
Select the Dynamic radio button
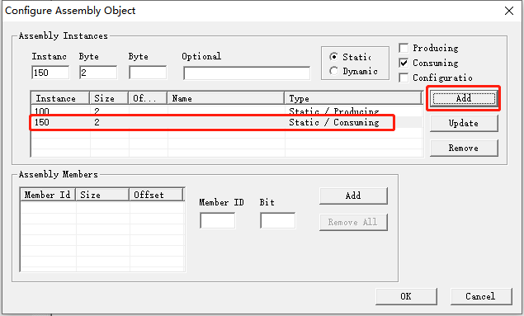pos(333,71)
